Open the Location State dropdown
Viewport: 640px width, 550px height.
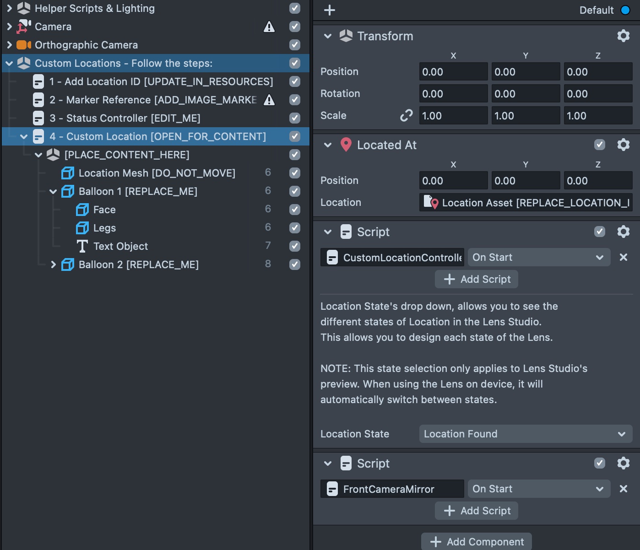526,434
